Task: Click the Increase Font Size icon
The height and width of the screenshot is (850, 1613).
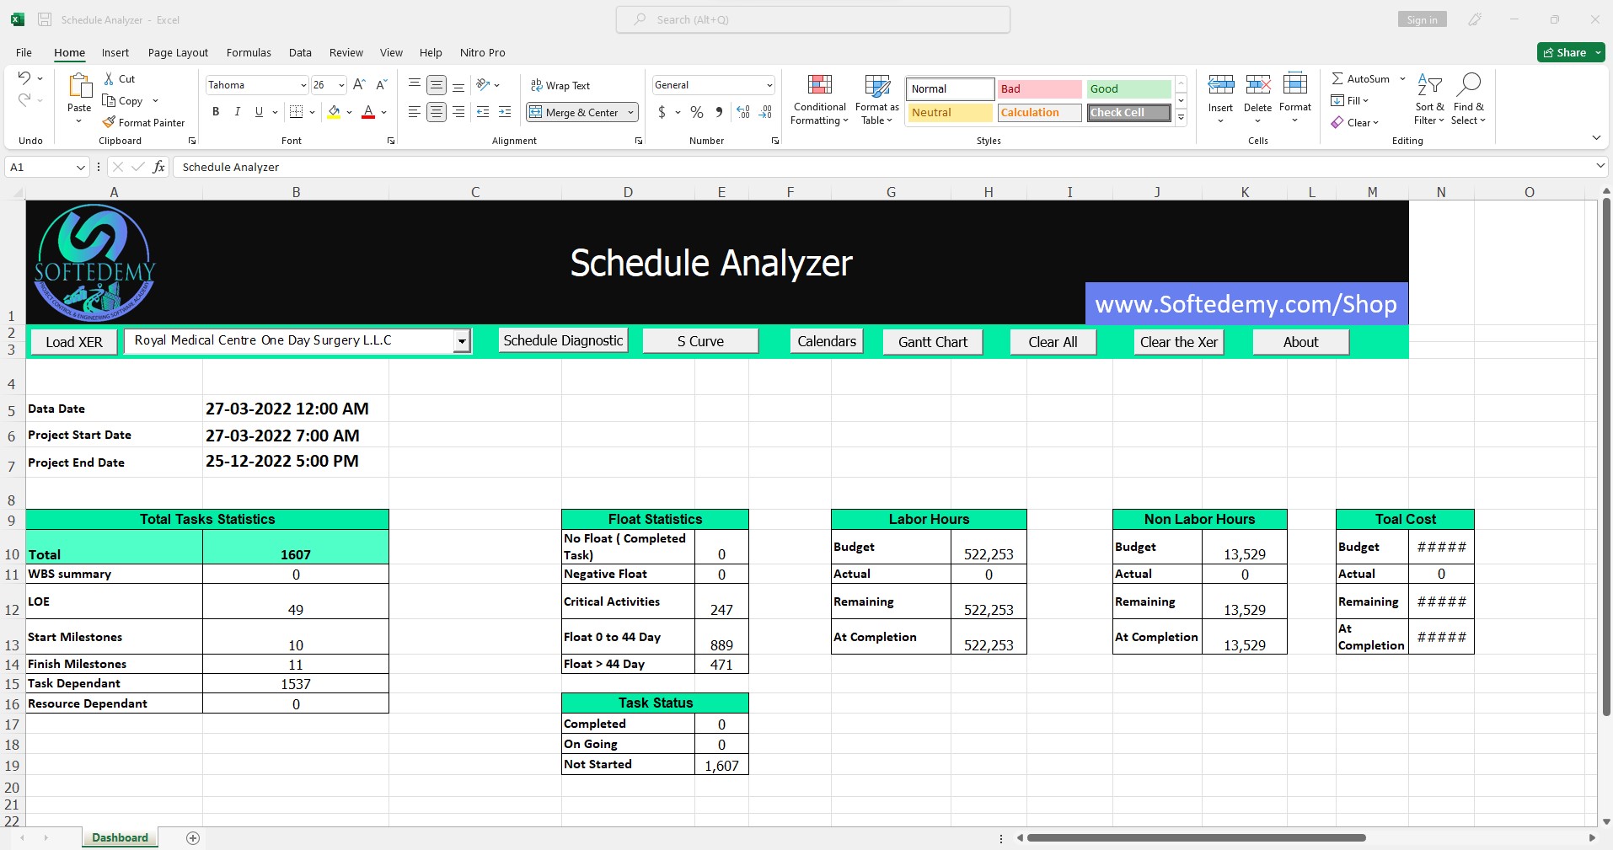Action: [359, 85]
